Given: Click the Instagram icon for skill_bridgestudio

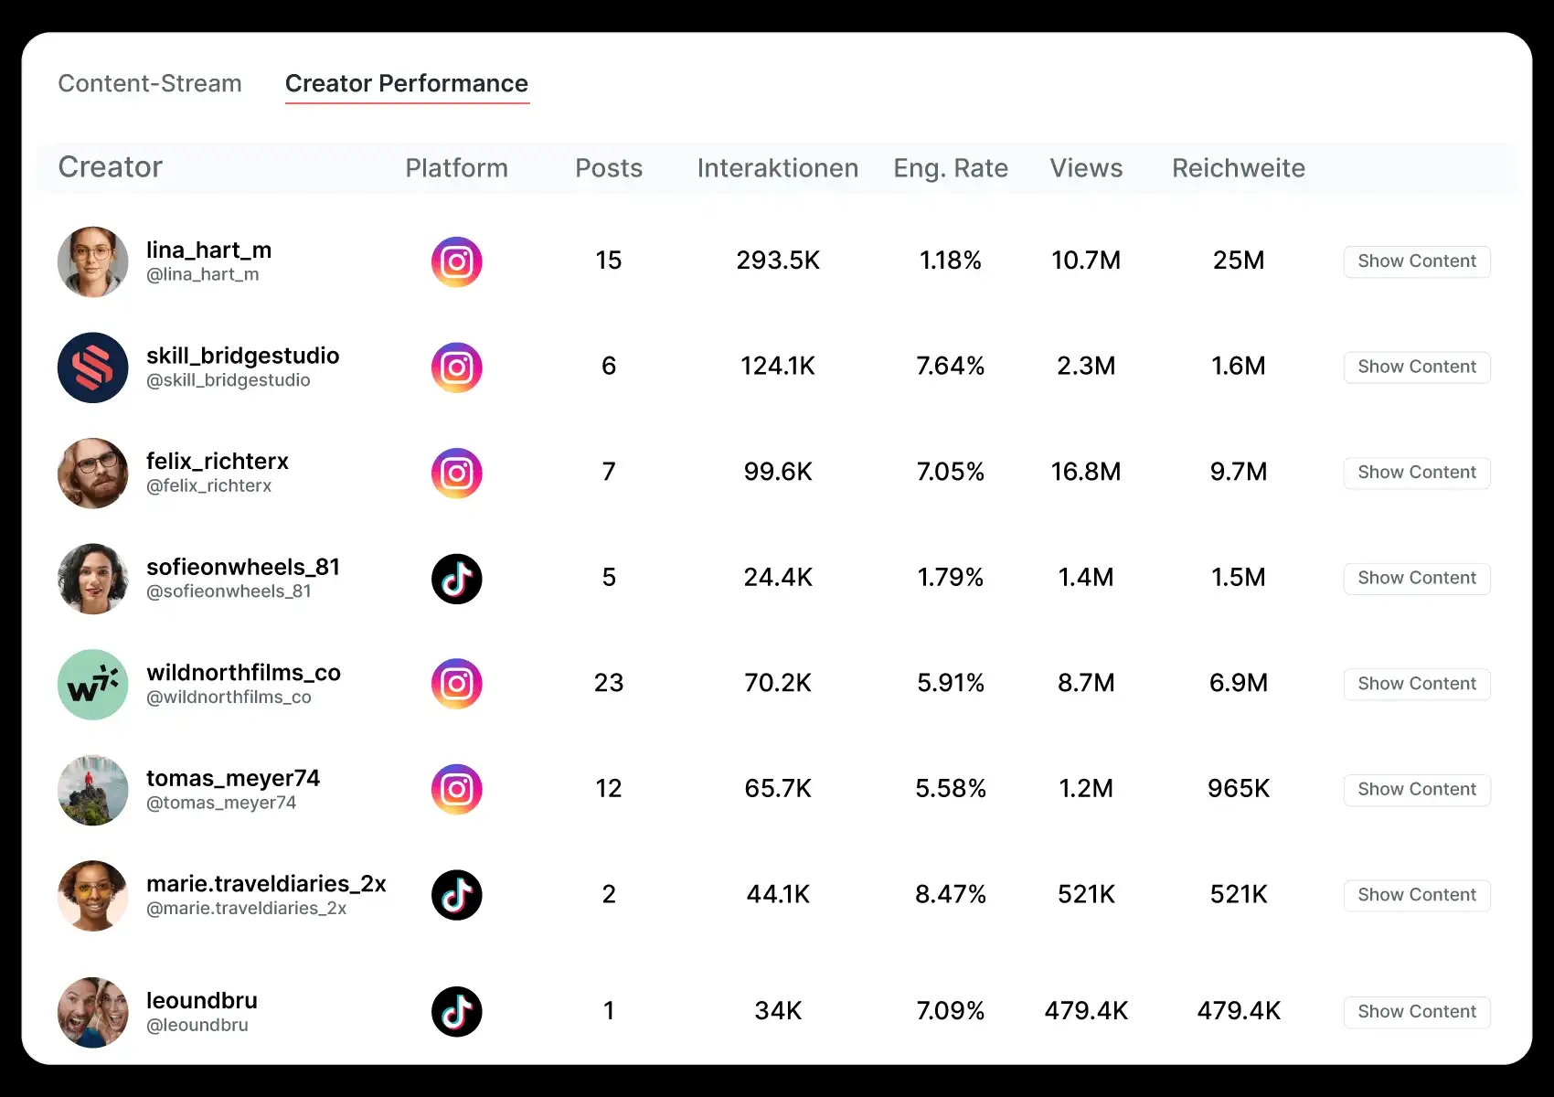Looking at the screenshot, I should tap(457, 367).
